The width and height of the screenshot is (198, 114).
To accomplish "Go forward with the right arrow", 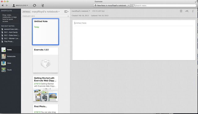I will 7,6.
